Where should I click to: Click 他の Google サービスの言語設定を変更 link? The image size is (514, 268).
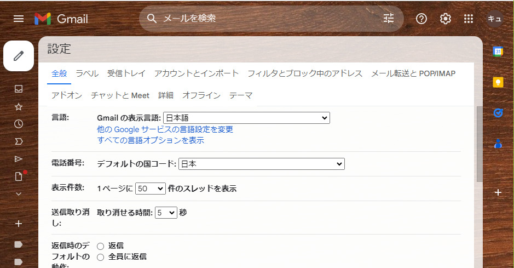[165, 129]
